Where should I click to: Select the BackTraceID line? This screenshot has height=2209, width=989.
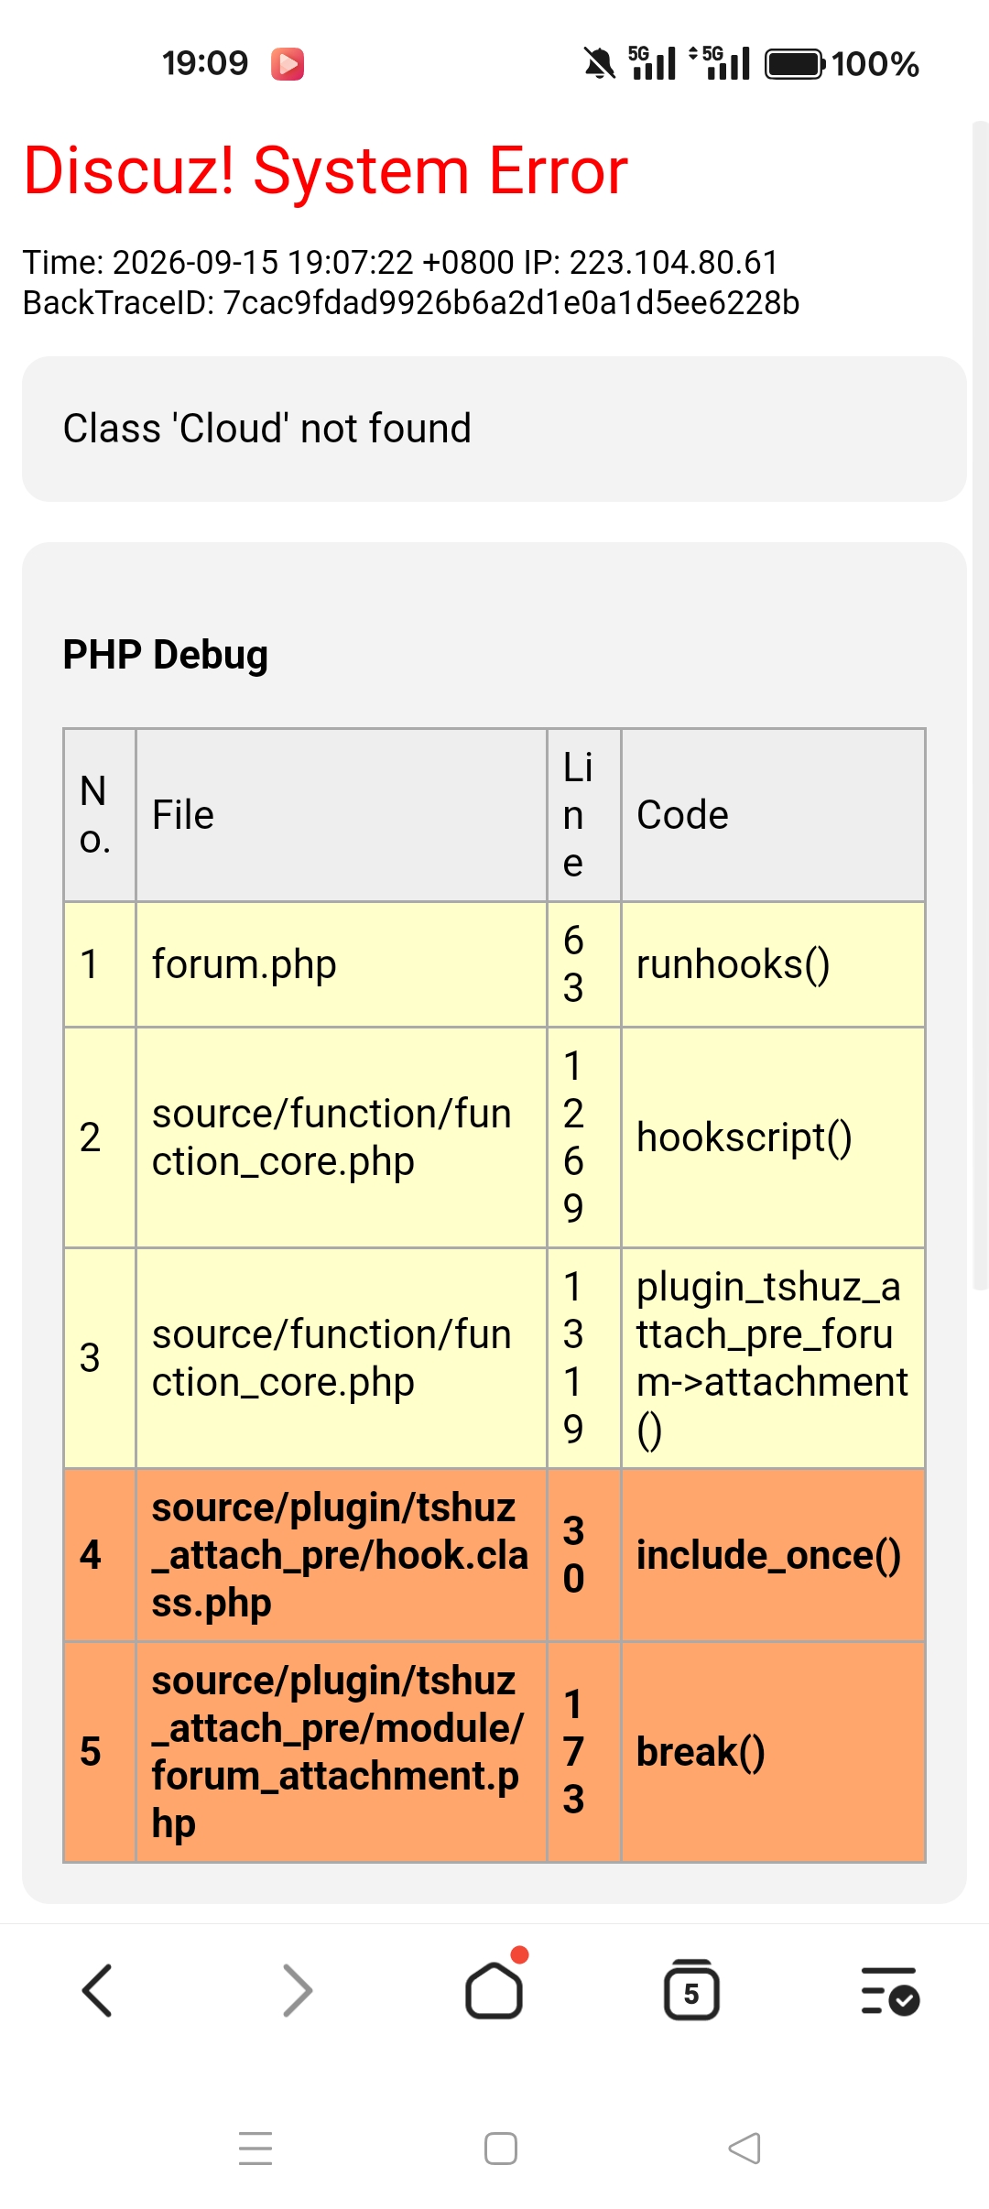point(411,302)
